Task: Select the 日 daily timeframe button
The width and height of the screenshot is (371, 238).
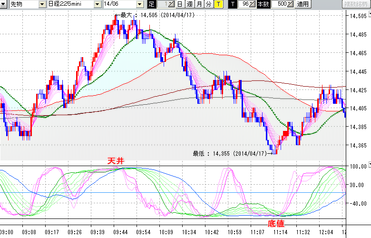Action: pos(179,4)
